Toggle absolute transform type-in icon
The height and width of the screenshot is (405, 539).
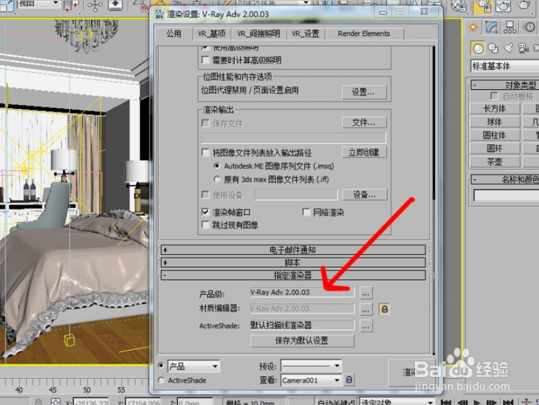(55, 402)
